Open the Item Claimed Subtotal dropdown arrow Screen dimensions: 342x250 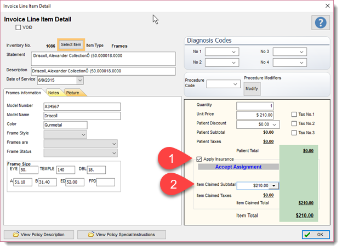(273, 186)
